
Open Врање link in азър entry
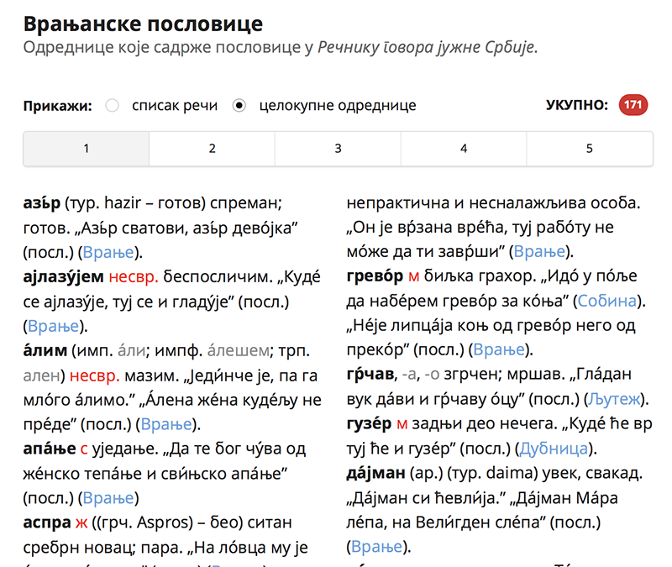click(x=109, y=252)
